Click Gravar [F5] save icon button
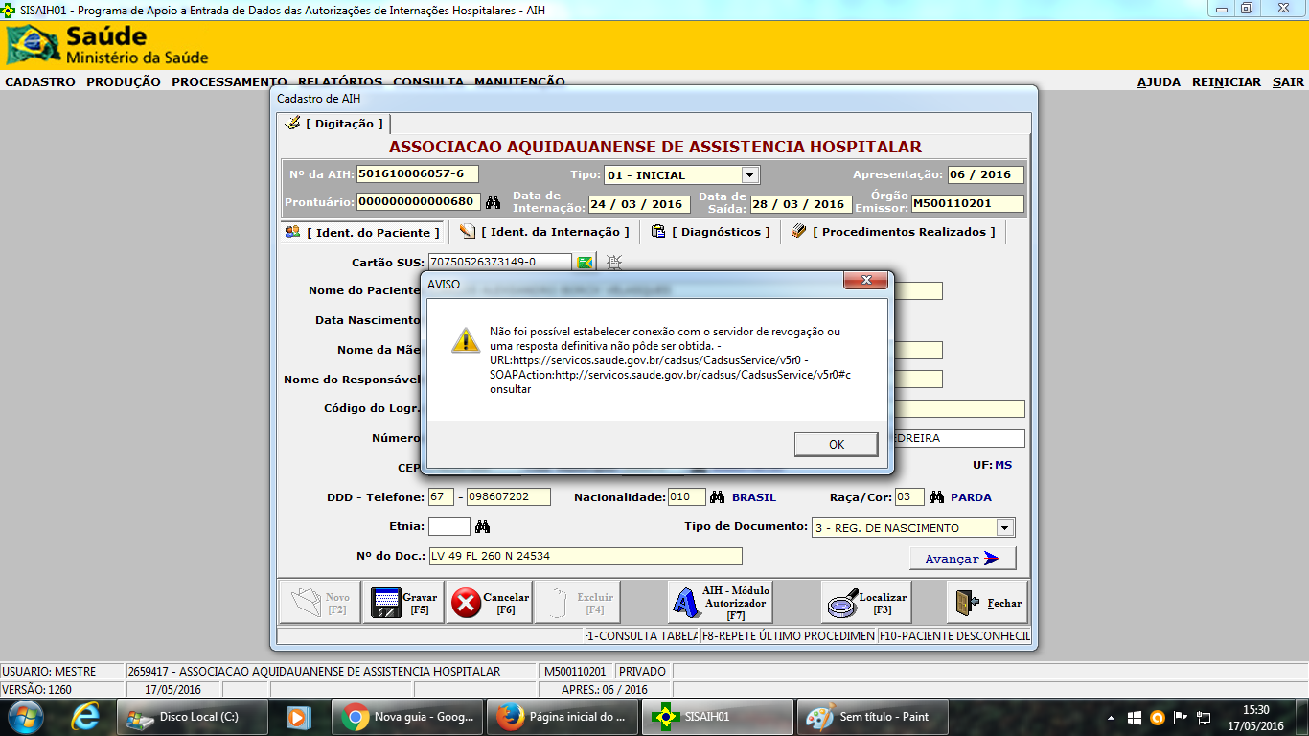Image resolution: width=1309 pixels, height=736 pixels. tap(403, 603)
